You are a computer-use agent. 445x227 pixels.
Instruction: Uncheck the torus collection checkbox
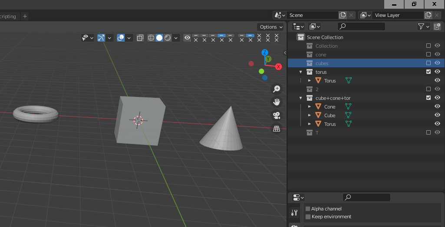click(429, 72)
